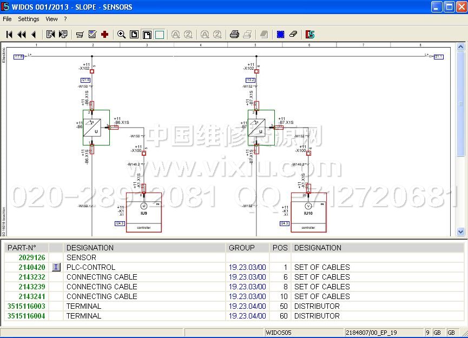The width and height of the screenshot is (468, 338).
Task: Click the printer icon to print
Action: point(234,35)
